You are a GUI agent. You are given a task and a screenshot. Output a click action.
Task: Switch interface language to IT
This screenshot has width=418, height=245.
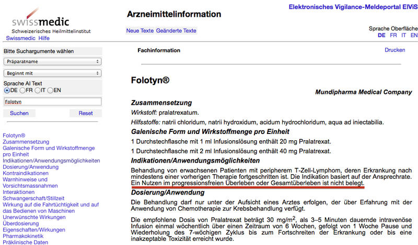[x=403, y=35]
